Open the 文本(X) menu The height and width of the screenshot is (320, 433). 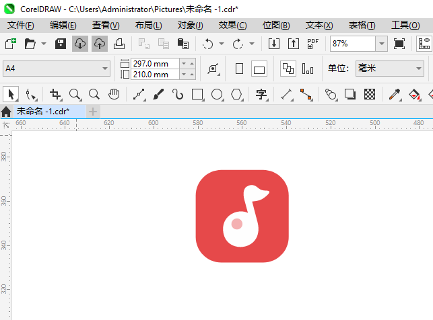pos(319,26)
